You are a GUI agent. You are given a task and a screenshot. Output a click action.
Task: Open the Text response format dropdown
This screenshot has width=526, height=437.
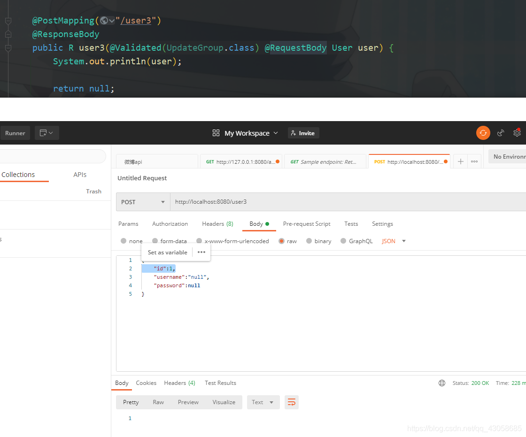coord(263,402)
